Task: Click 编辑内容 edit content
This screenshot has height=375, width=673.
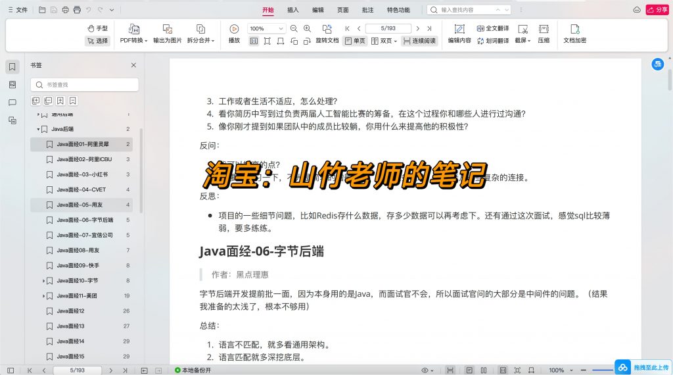Action: pos(459,34)
